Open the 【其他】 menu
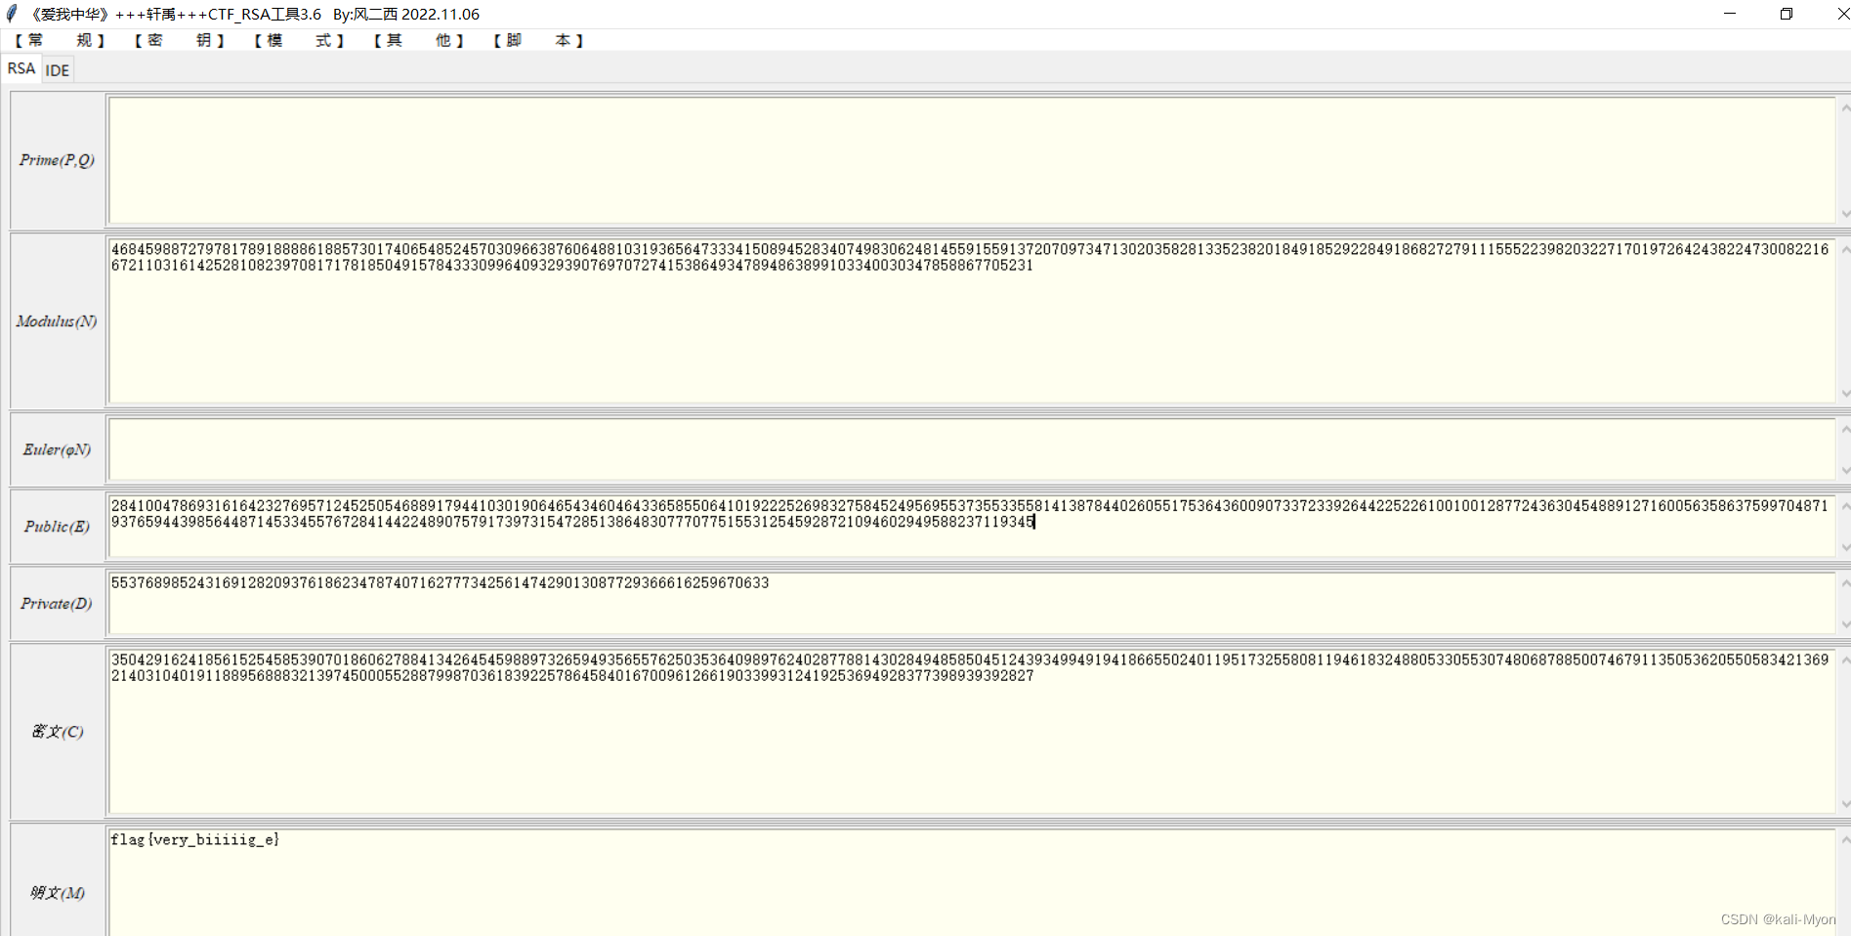This screenshot has width=1851, height=936. tap(418, 41)
